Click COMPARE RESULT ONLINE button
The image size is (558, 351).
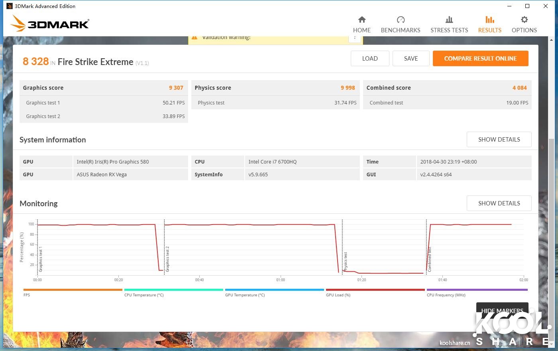(481, 58)
